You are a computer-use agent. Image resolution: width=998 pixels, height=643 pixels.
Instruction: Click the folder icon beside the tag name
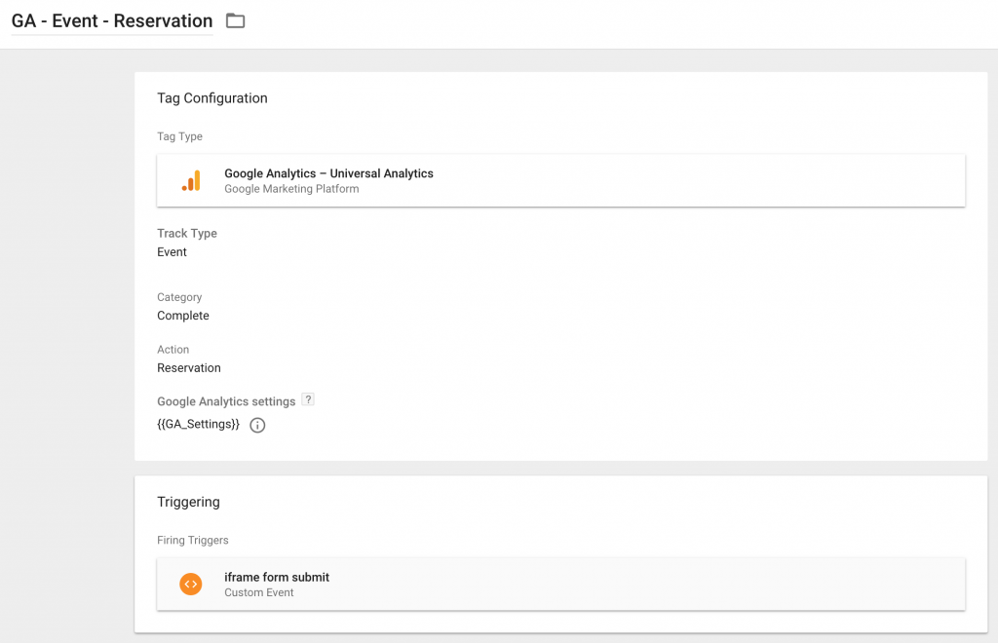[235, 20]
